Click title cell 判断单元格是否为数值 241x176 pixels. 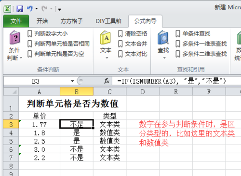click(x=73, y=103)
